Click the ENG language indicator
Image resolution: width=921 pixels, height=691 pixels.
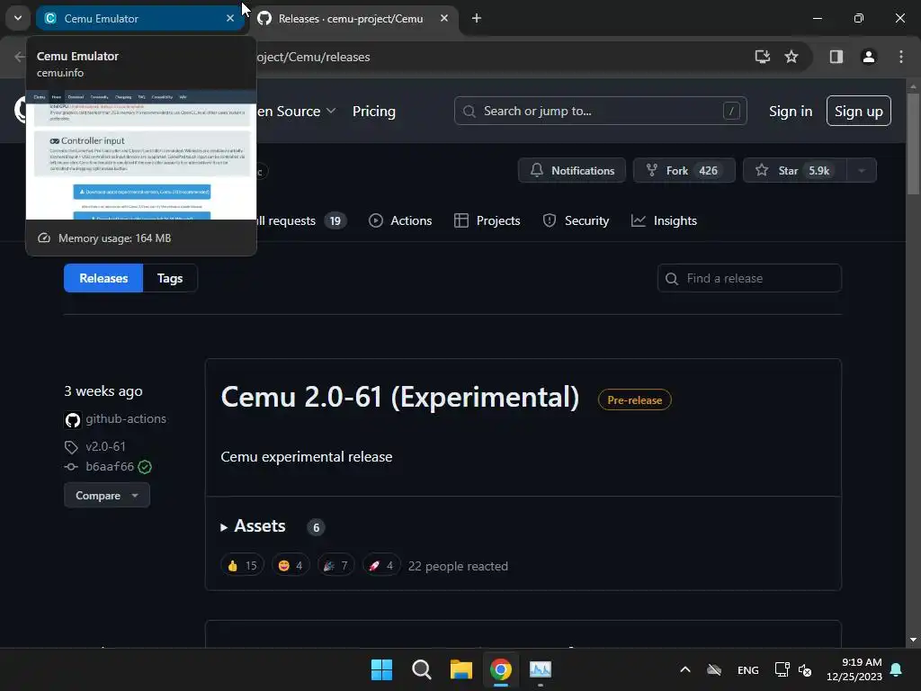pyautogui.click(x=747, y=669)
